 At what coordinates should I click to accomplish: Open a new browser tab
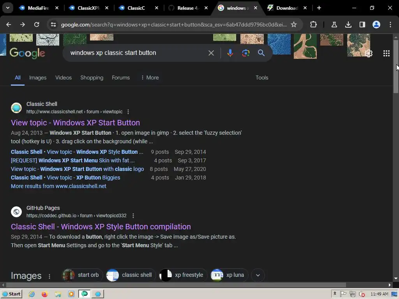[x=319, y=8]
